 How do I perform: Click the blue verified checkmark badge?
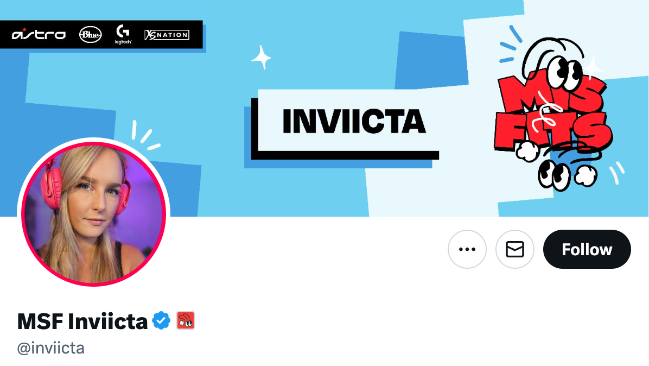coord(161,321)
